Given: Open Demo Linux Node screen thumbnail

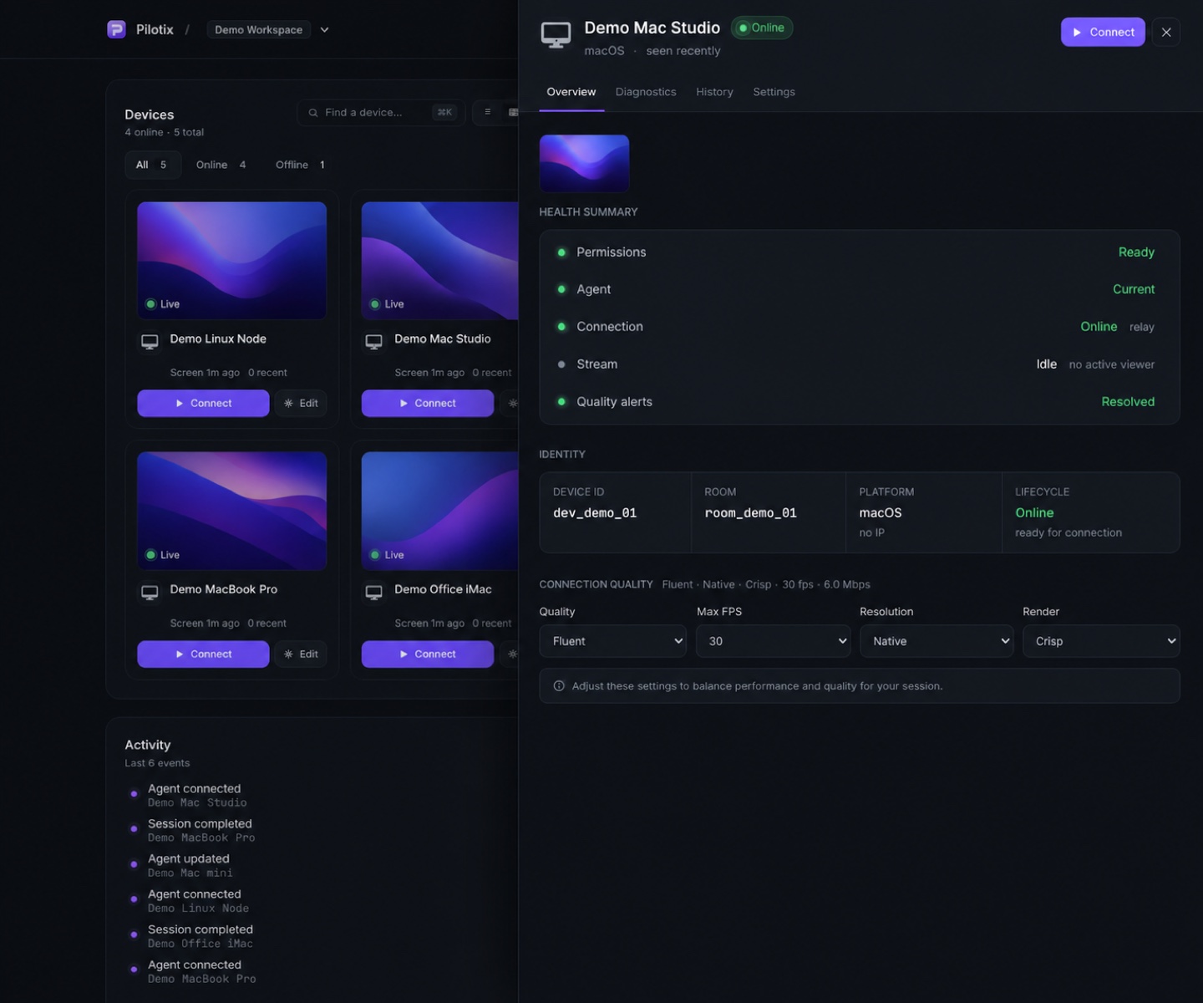Looking at the screenshot, I should coord(231,260).
